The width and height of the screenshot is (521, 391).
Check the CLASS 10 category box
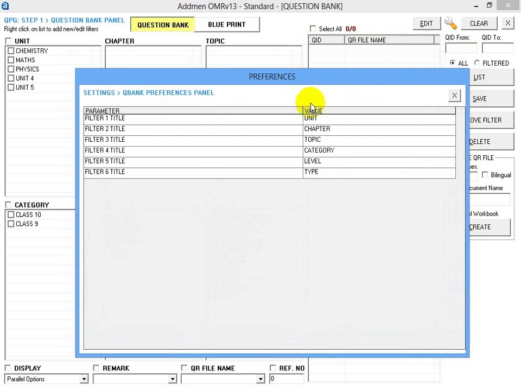coord(11,215)
